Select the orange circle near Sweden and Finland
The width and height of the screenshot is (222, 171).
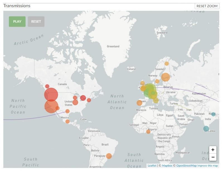tap(165, 77)
